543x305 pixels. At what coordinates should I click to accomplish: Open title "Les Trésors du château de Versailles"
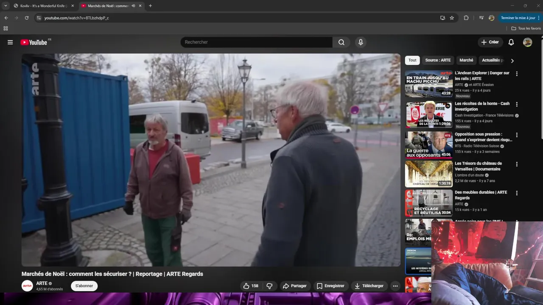(x=478, y=166)
